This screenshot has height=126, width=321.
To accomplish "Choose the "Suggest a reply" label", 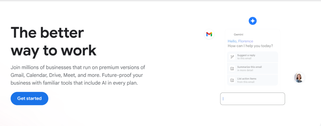I will 246,55.
